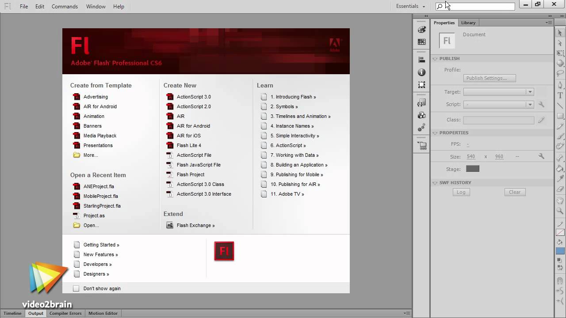Select the Subselection tool
This screenshot has height=318, width=566.
pyautogui.click(x=560, y=43)
